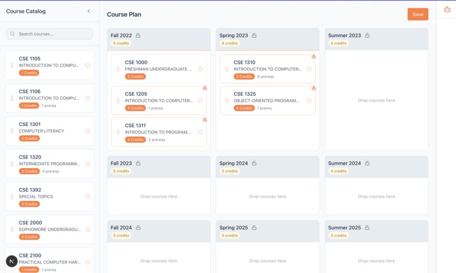The height and width of the screenshot is (273, 456).
Task: Toggle the lock icon for Summer 2023
Action: 367,36
